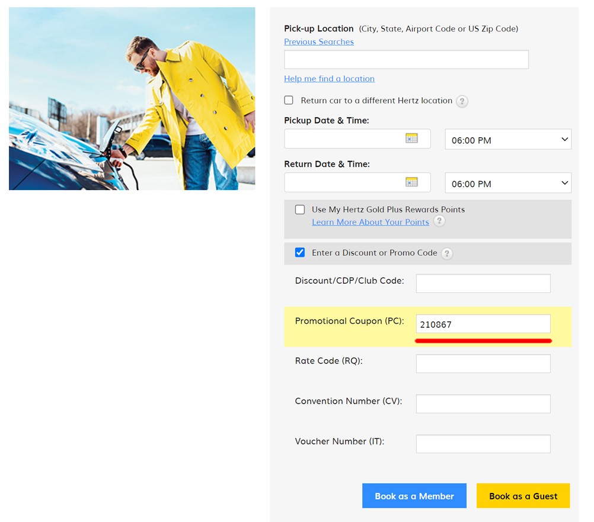Open Learn More About Your Points link

click(x=371, y=222)
